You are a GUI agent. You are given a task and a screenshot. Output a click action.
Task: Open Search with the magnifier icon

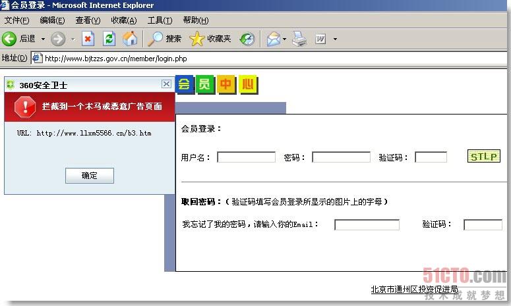155,39
